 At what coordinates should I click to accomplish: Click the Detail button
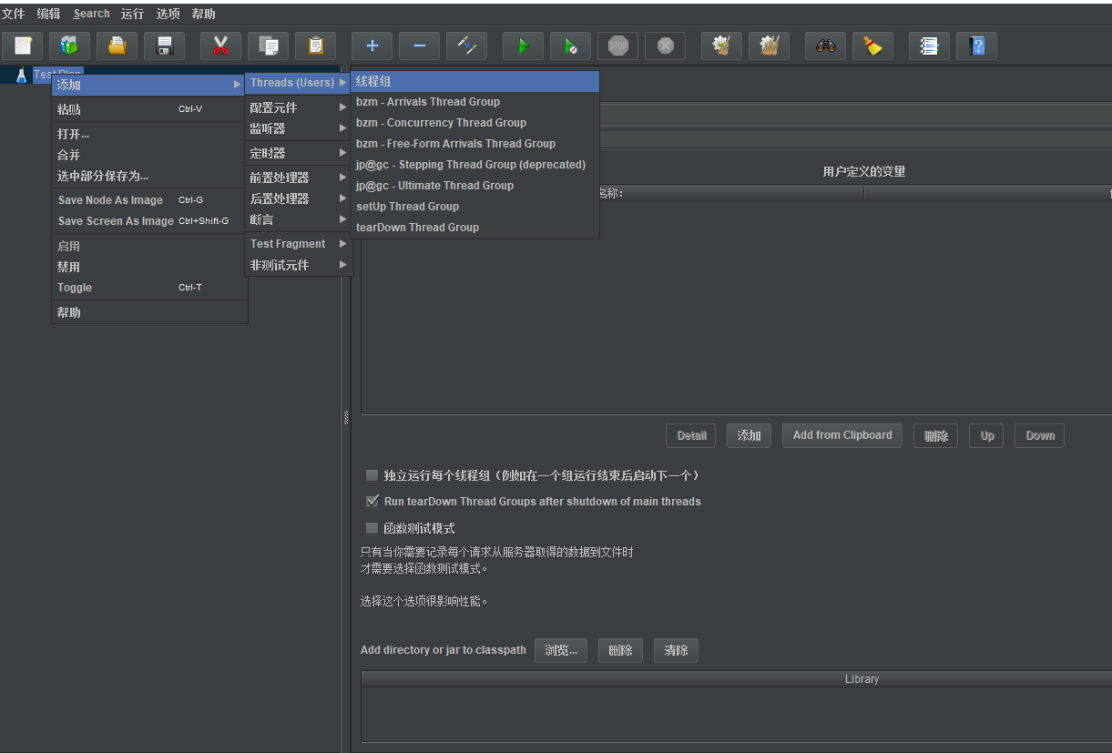click(691, 435)
